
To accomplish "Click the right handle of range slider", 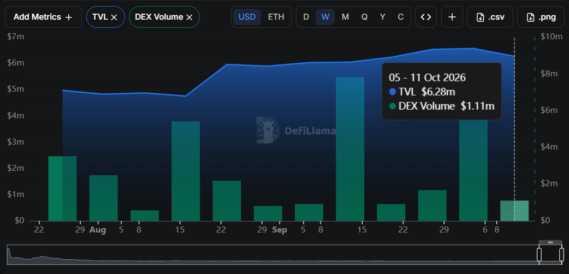I will [562, 254].
